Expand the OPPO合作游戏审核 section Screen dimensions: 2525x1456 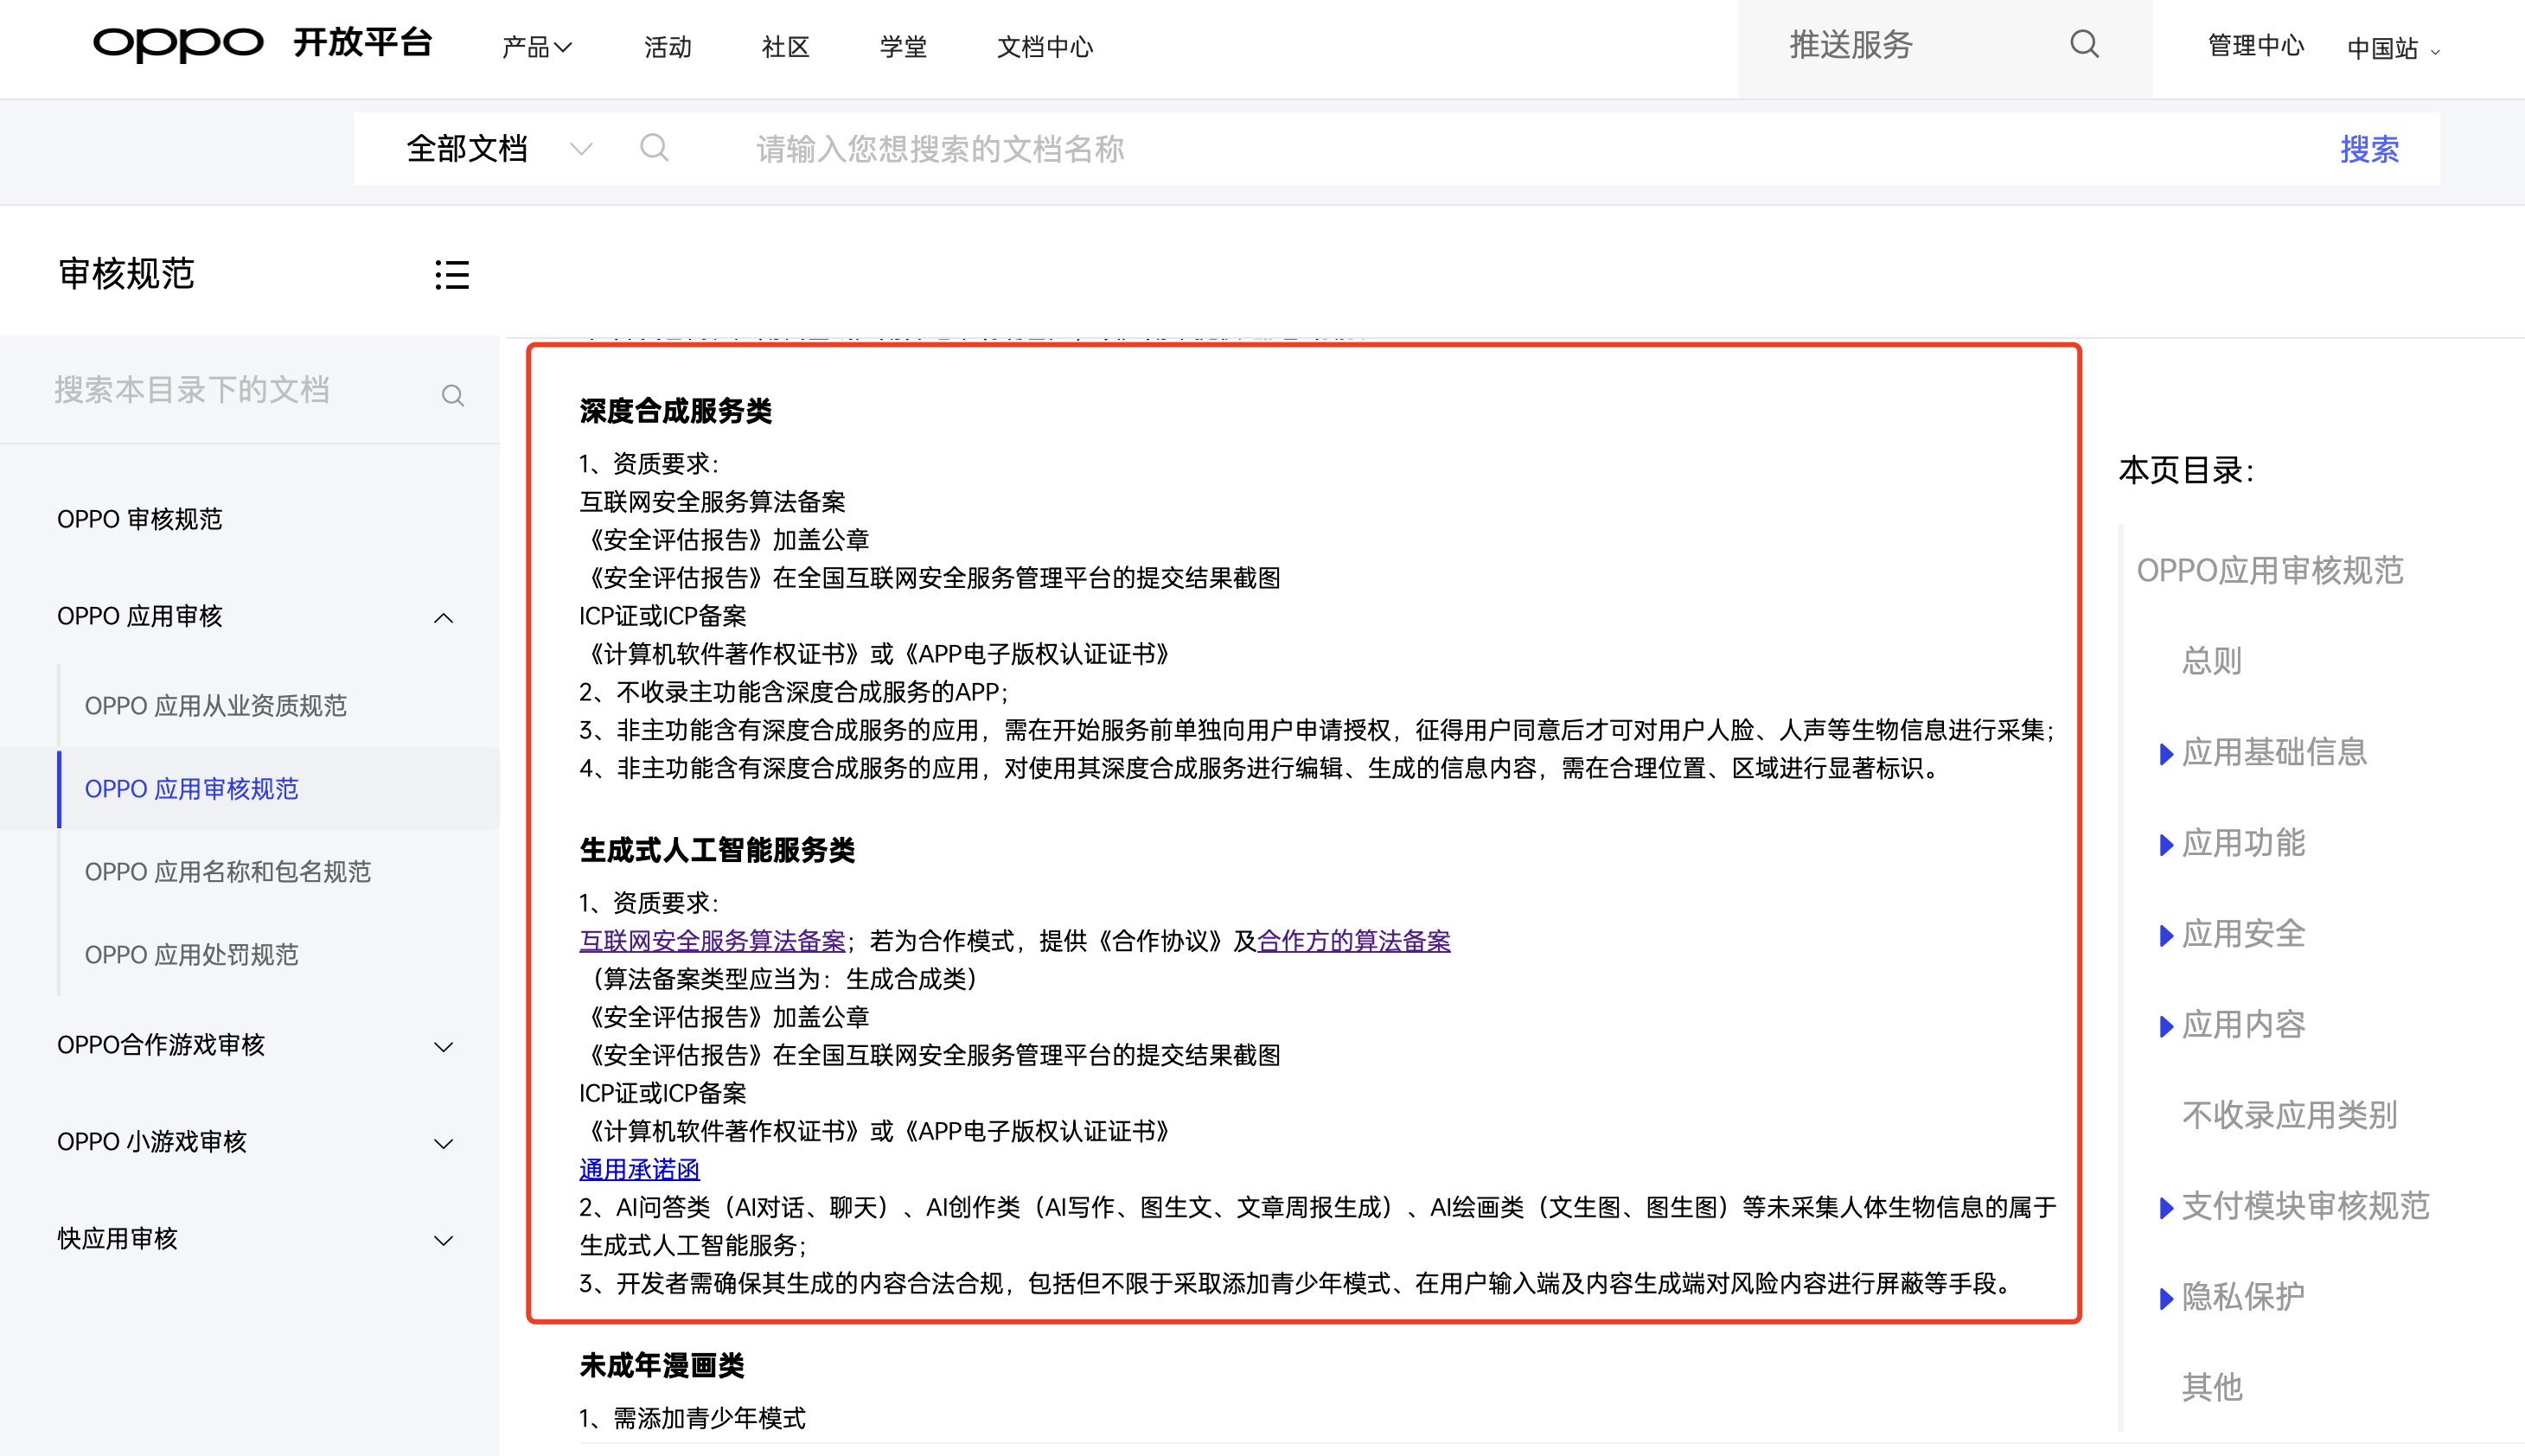(443, 1046)
